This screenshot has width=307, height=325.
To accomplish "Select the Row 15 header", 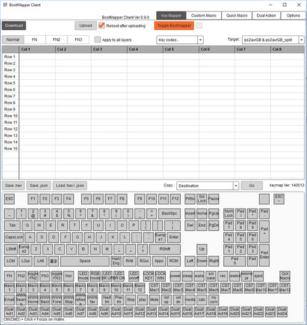I will 10,149.
